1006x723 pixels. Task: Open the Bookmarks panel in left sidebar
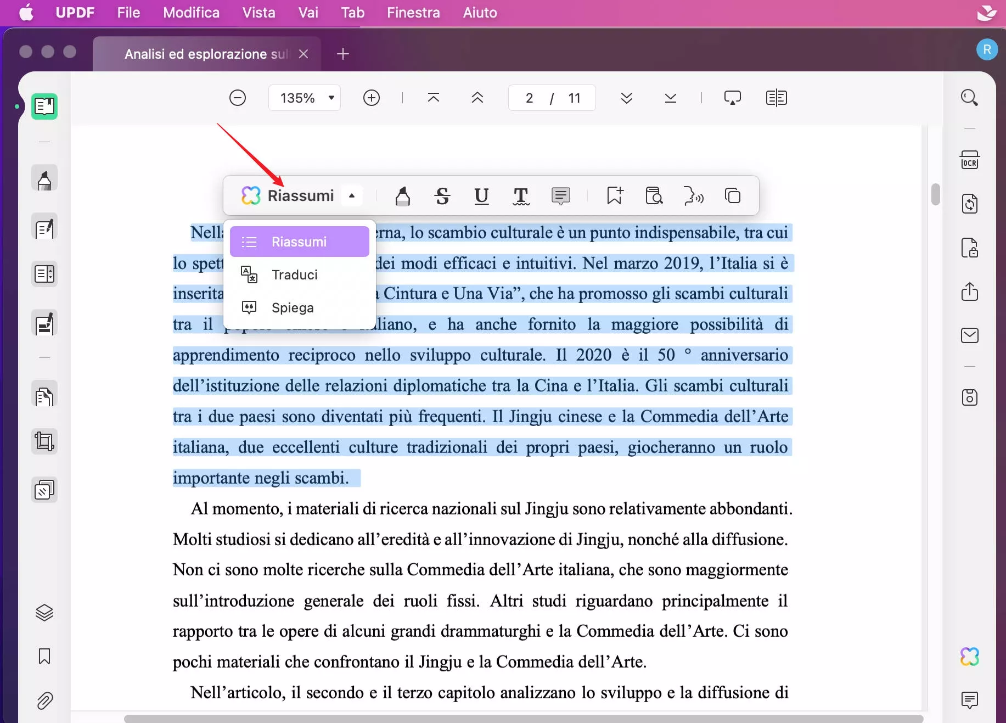[x=44, y=656]
